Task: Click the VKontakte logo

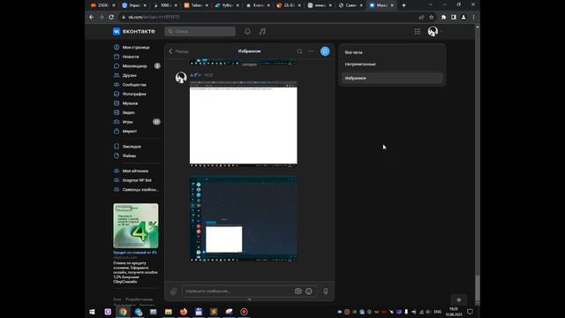Action: pyautogui.click(x=134, y=32)
